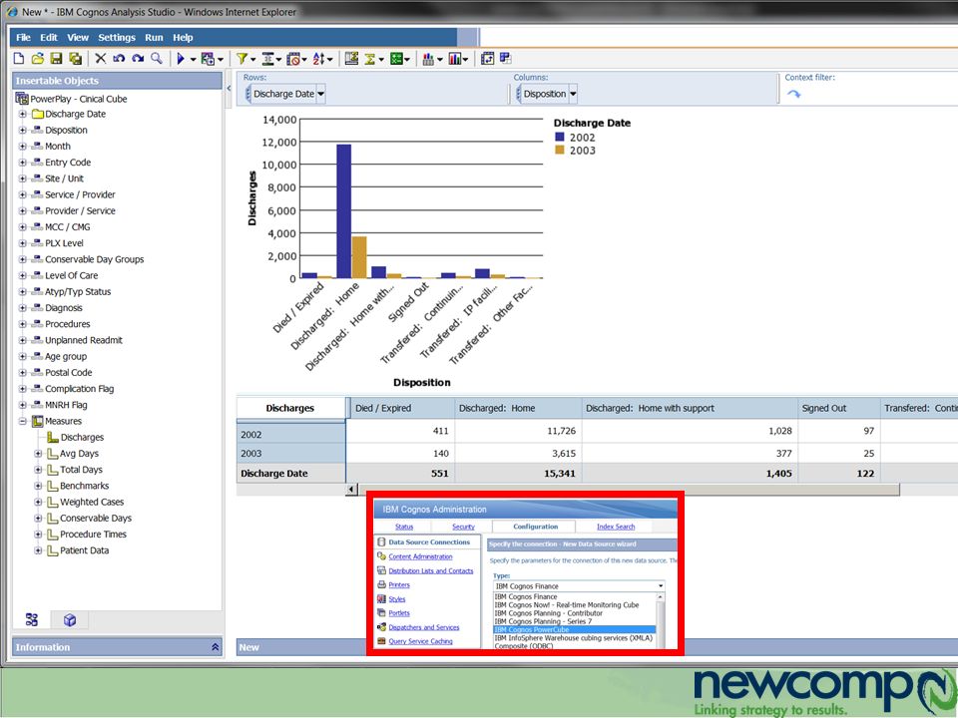Open Security tab in Cognos Administration
958x718 pixels.
463,527
